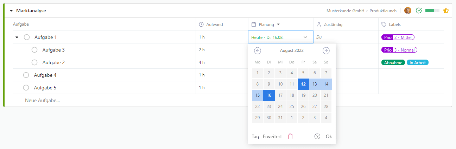Open the 'Heute - Di. 16.08.' date dropdown

tap(280, 37)
